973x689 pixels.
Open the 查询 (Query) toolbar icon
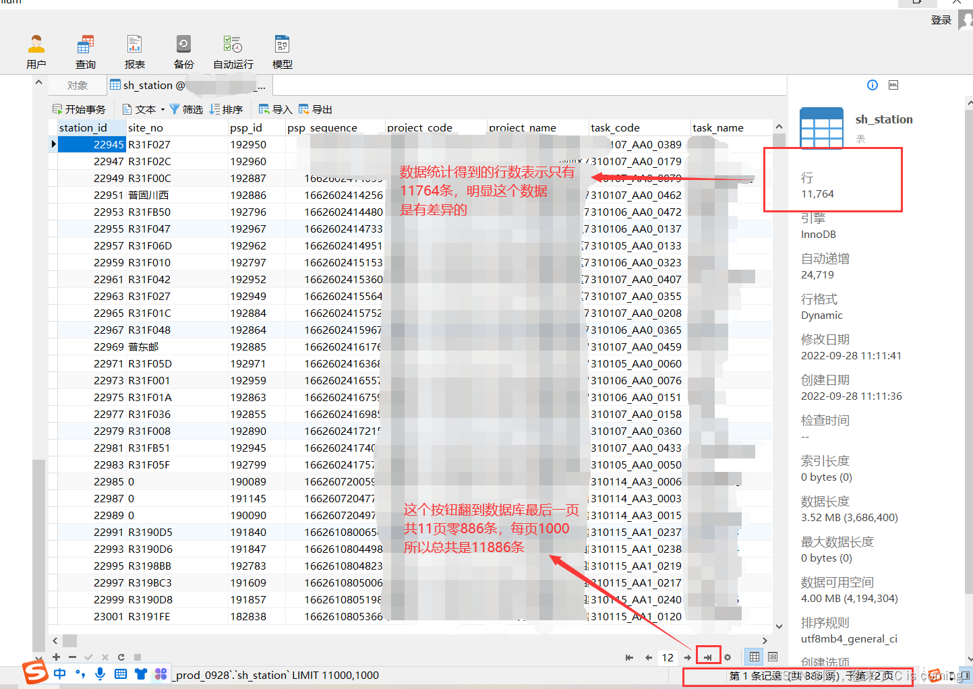(85, 52)
